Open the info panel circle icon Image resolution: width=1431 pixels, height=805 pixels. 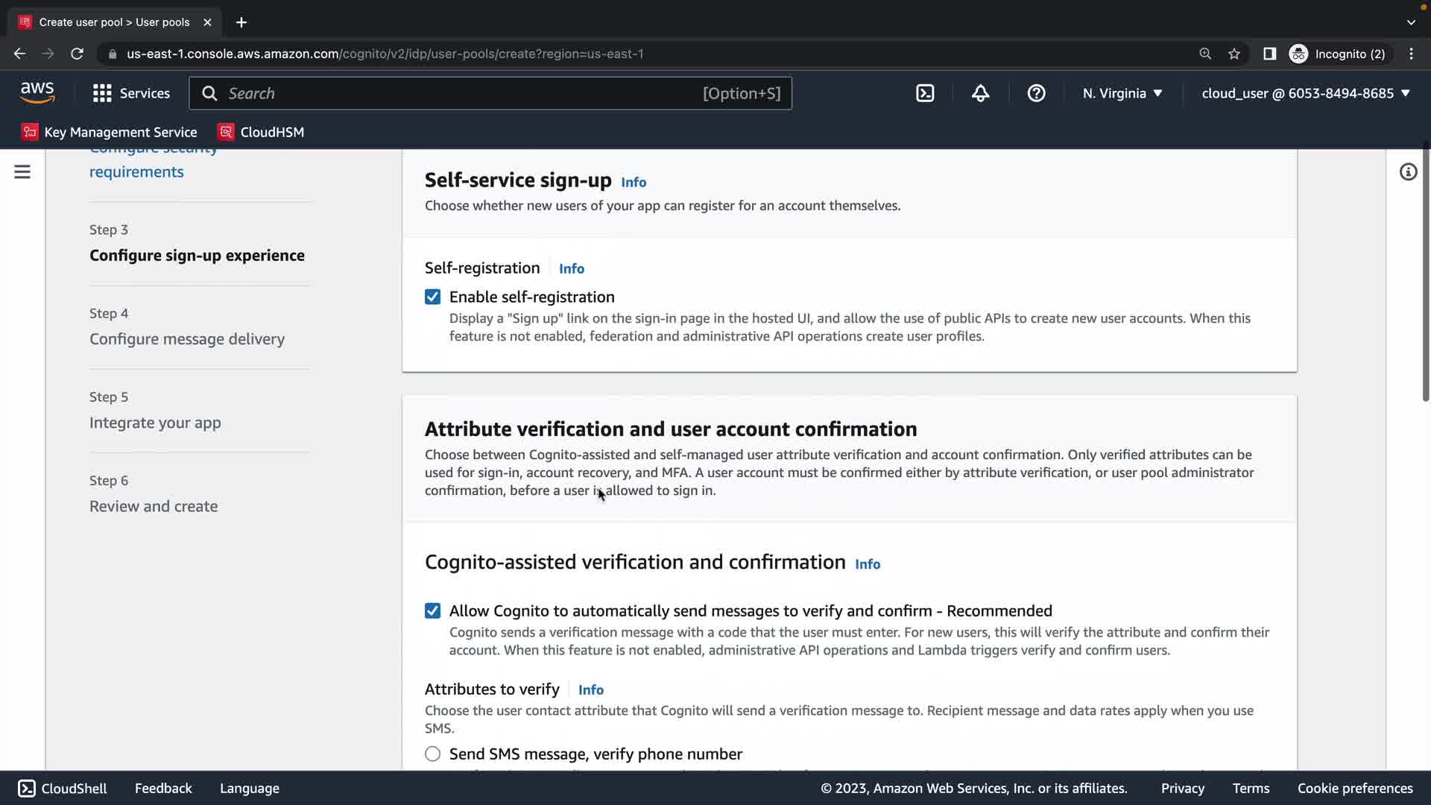(1408, 172)
